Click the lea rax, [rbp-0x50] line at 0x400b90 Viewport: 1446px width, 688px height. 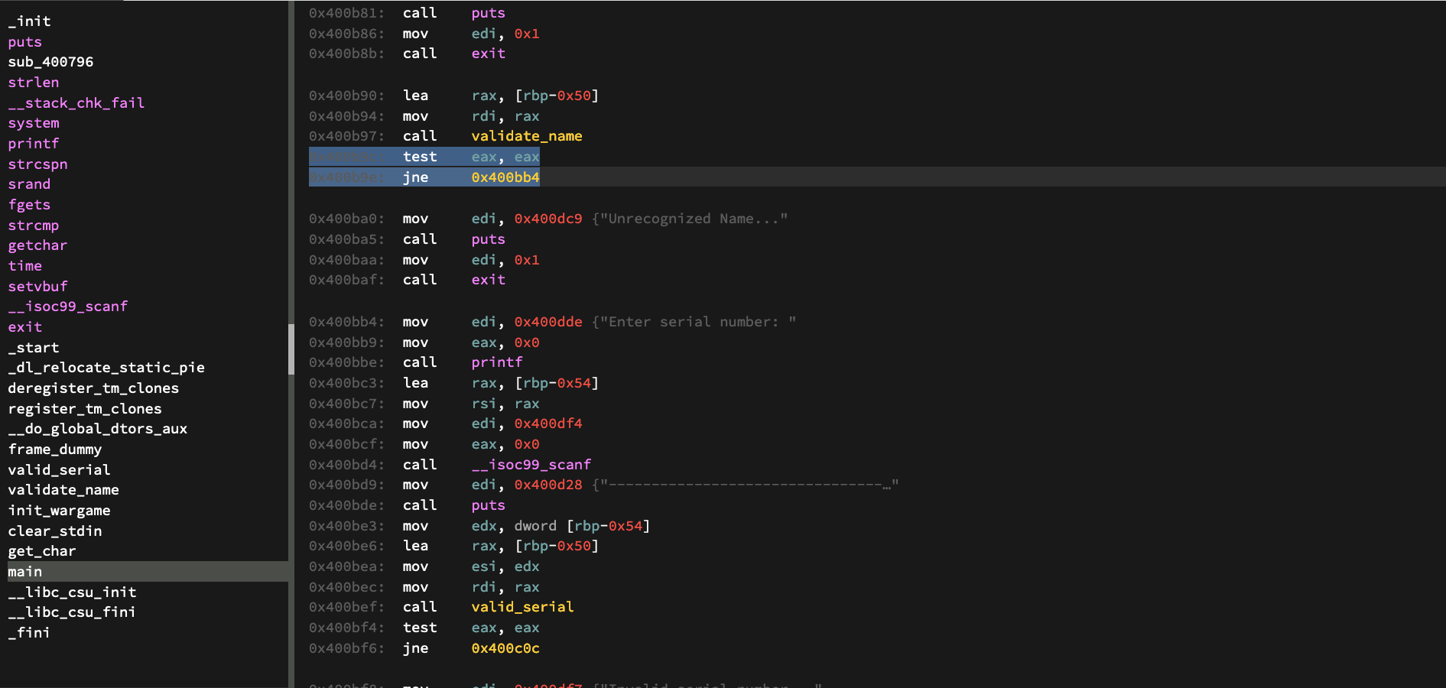(x=453, y=96)
